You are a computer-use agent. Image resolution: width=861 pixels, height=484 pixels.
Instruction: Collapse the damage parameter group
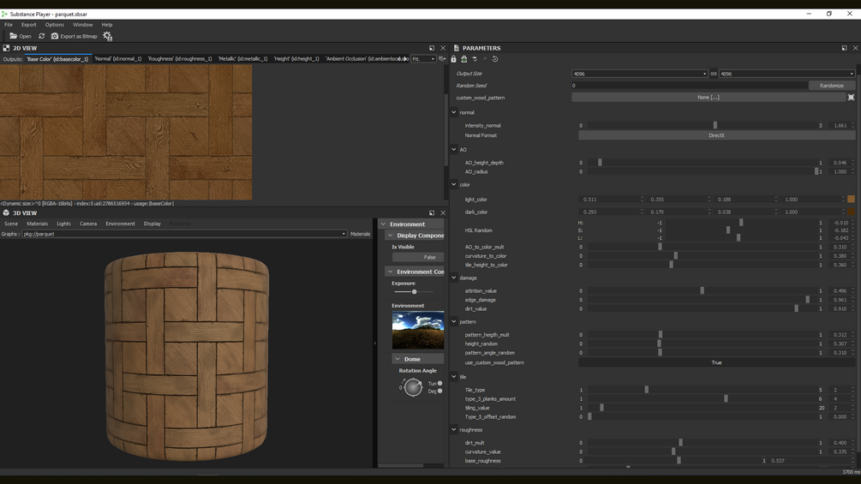454,278
